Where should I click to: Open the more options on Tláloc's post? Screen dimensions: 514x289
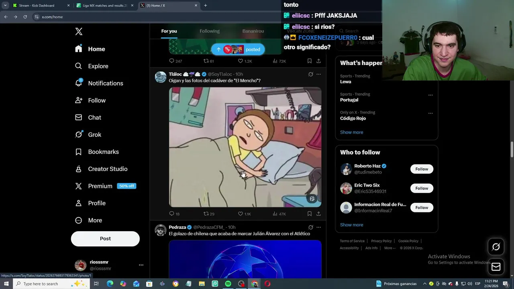click(318, 74)
